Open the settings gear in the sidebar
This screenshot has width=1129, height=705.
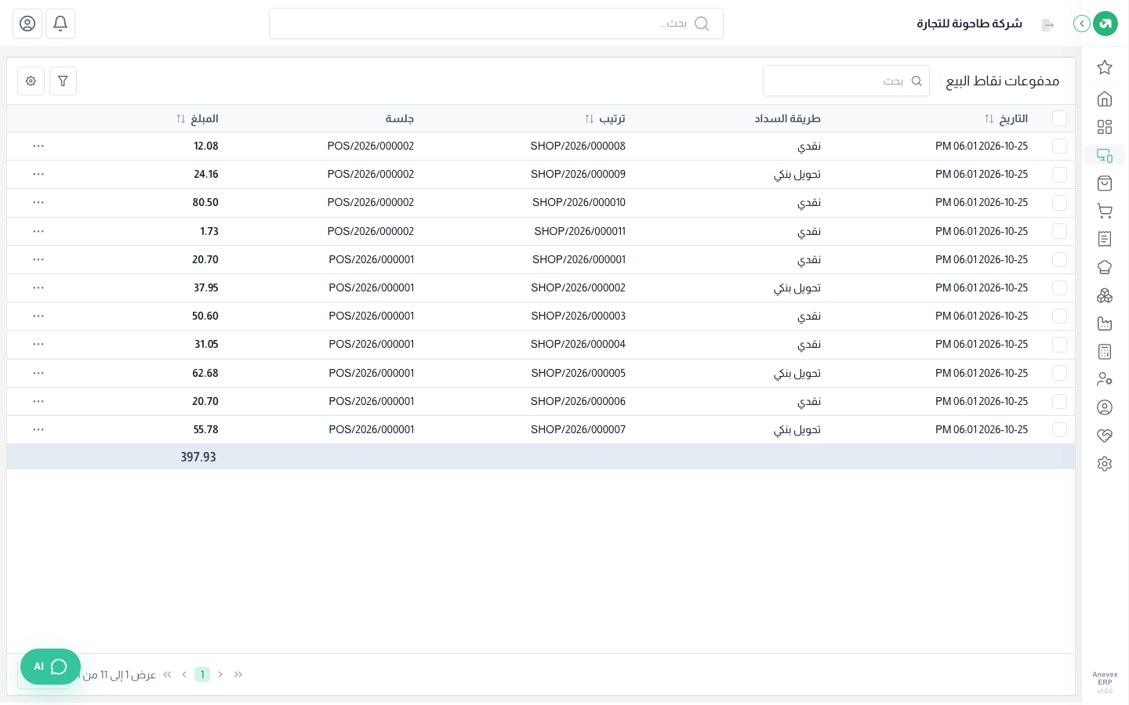pos(1105,464)
